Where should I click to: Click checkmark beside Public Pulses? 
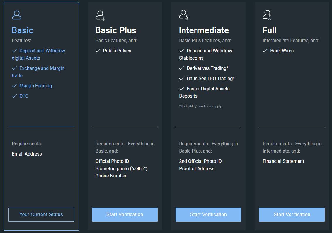[98, 51]
